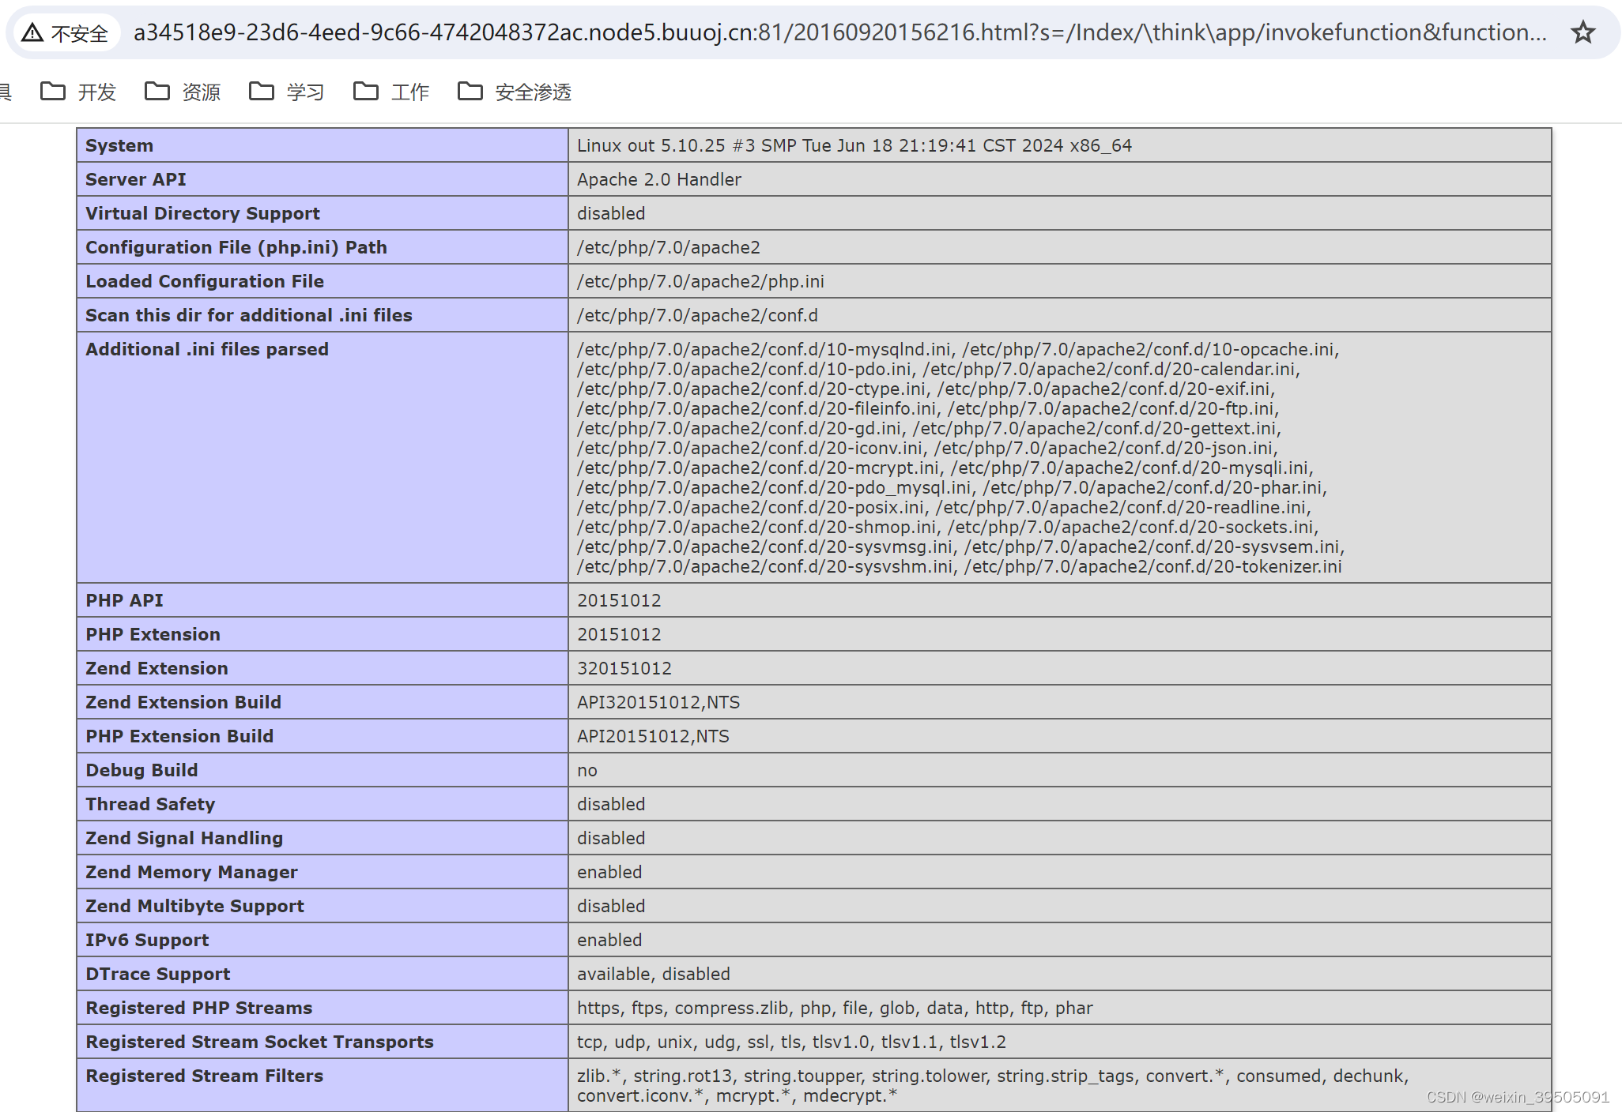Image resolution: width=1622 pixels, height=1112 pixels.
Task: Click the Additional .ini files parsed label
Action: (206, 349)
